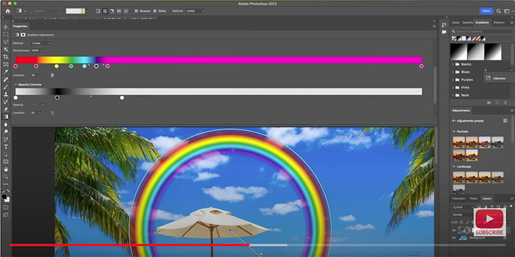Click the Home icon in options bar

point(8,11)
